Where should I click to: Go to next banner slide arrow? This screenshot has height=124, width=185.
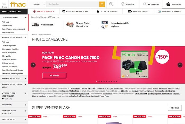180,65
